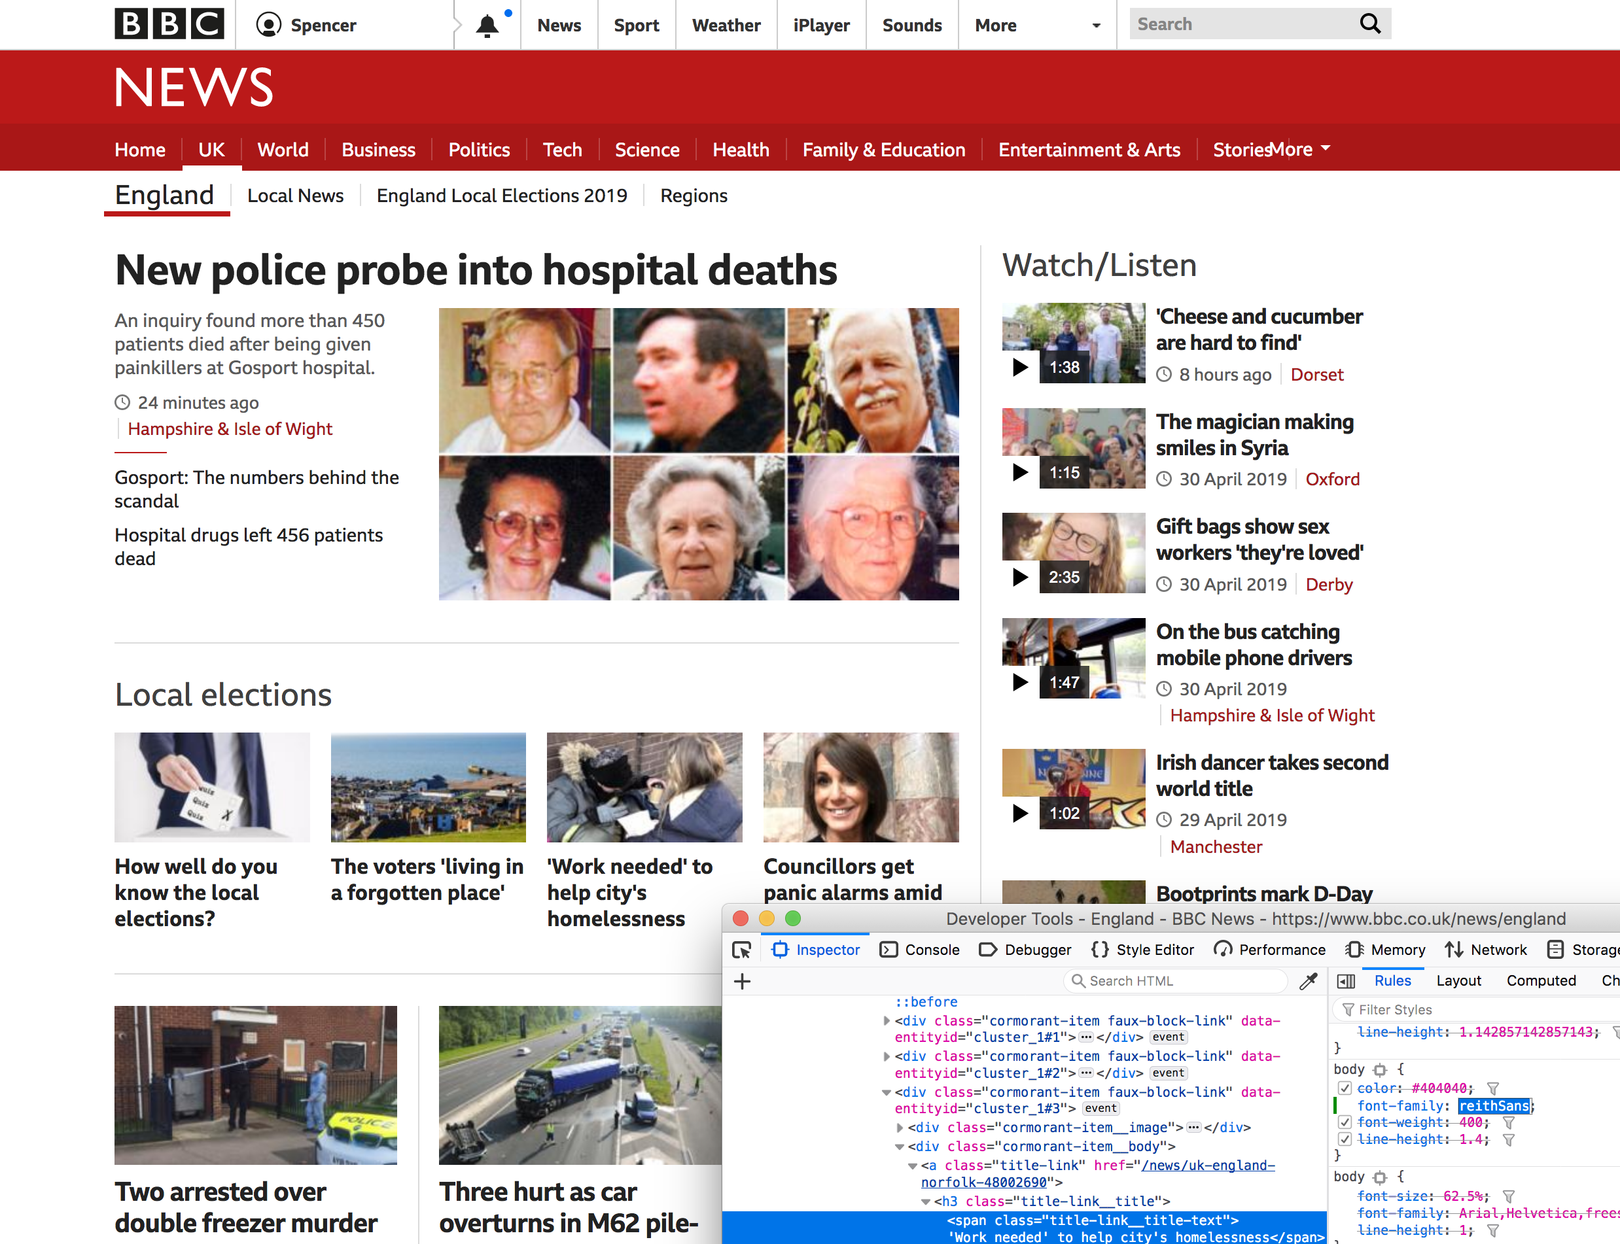Open the More dropdown in red news navigation
The width and height of the screenshot is (1620, 1244).
point(1301,150)
